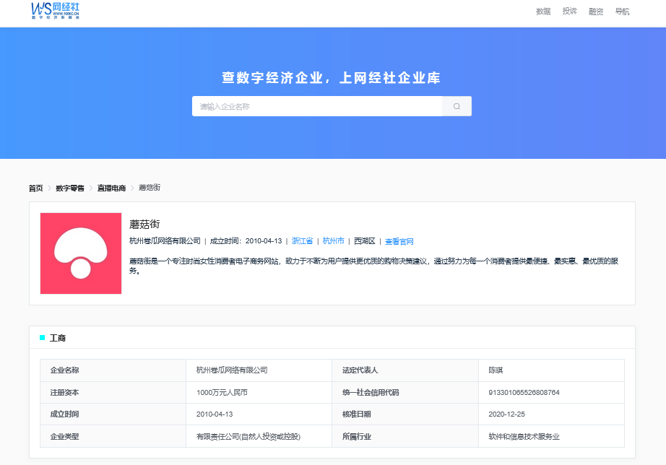Select 杭州卷瓜网络有限公司 in the table
666x465 pixels.
tap(232, 370)
